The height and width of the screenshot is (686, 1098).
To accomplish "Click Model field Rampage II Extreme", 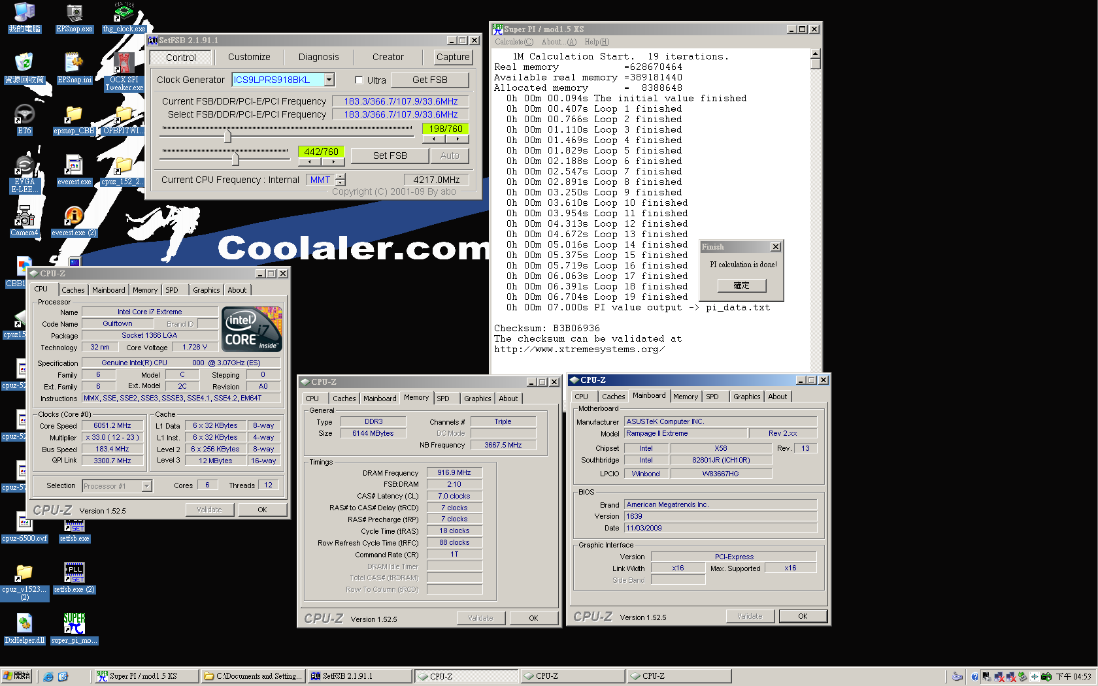I will point(686,433).
